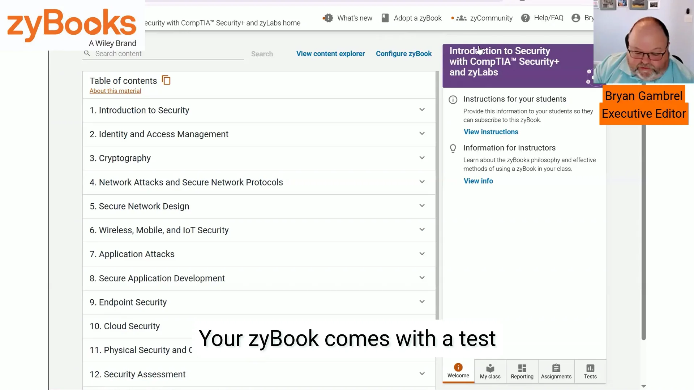Screen dimensions: 694x390
Task: Click the search magnifier in the content search field
Action: coord(87,53)
